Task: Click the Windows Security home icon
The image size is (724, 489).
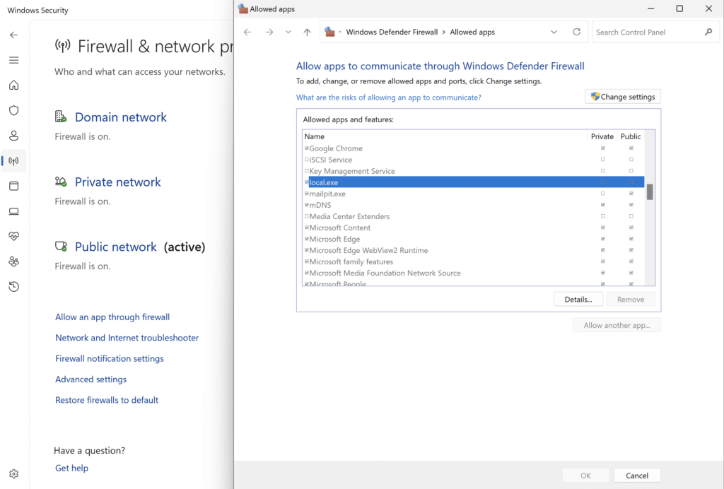Action: click(x=13, y=85)
